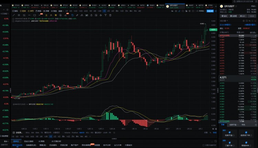258x148 pixels.
Task: Click the trash icon to delete drawings
Action: coord(110,15)
